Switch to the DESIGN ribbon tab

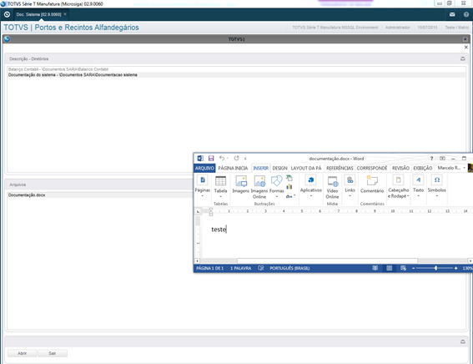pyautogui.click(x=280, y=168)
